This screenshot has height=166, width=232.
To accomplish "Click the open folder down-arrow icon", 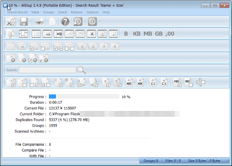I will click(x=93, y=46).
